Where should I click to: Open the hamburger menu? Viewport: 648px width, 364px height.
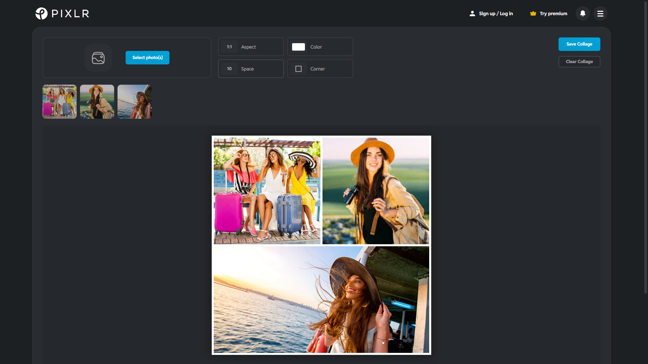[600, 13]
